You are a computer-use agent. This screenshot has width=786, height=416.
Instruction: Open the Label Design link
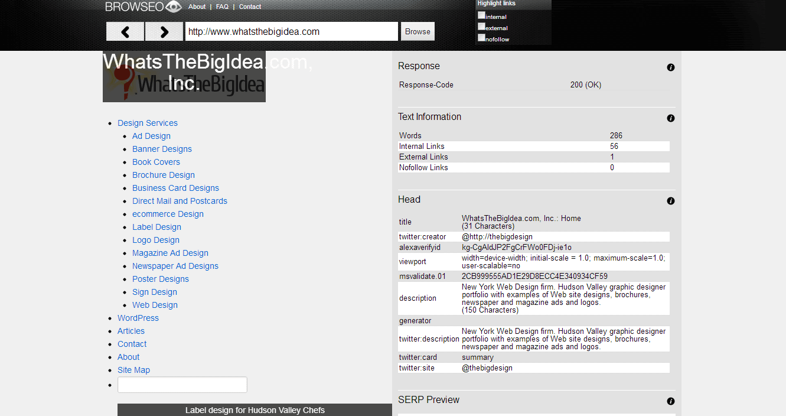tap(156, 227)
